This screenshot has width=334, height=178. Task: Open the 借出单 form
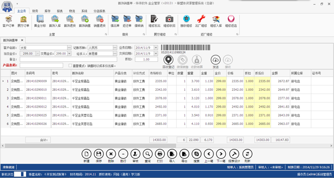(x=115, y=21)
